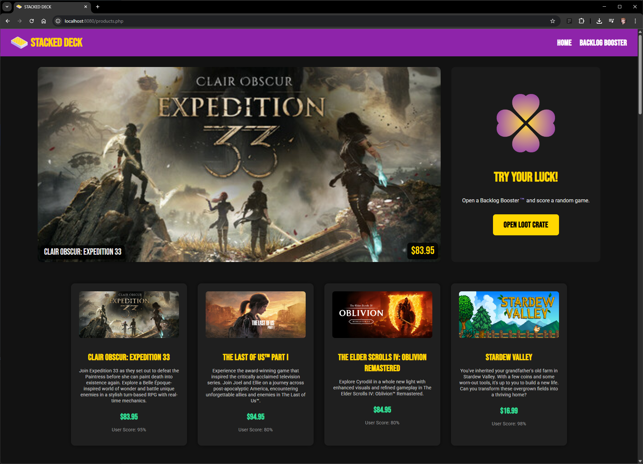The image size is (643, 464).
Task: Open the browser home page icon
Action: click(x=44, y=21)
